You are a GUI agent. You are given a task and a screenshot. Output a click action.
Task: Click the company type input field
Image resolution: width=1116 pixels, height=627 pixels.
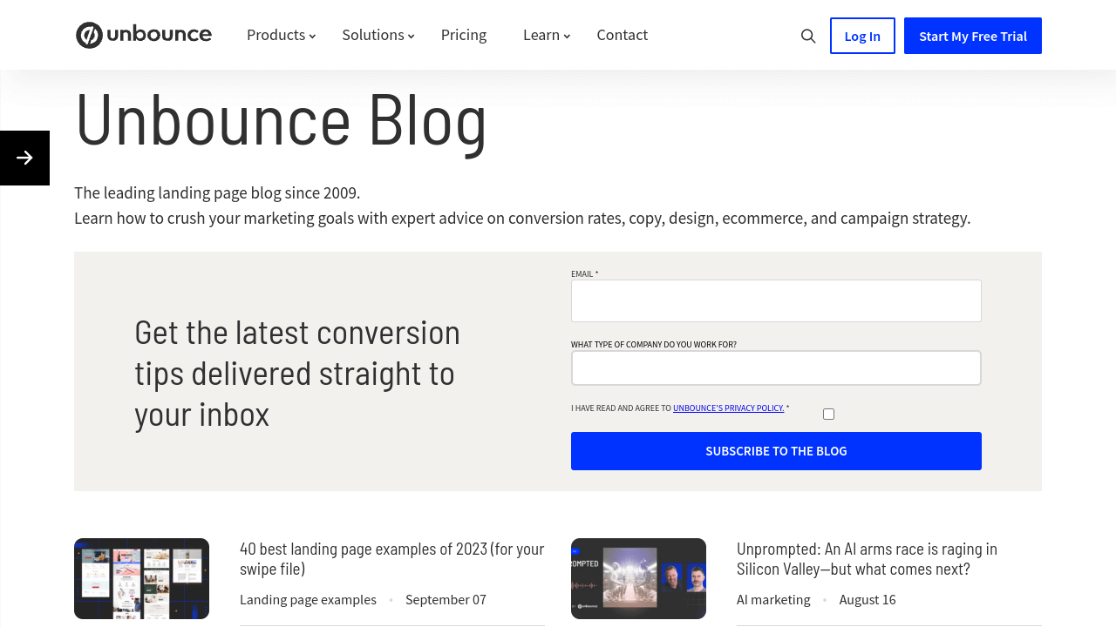point(776,367)
